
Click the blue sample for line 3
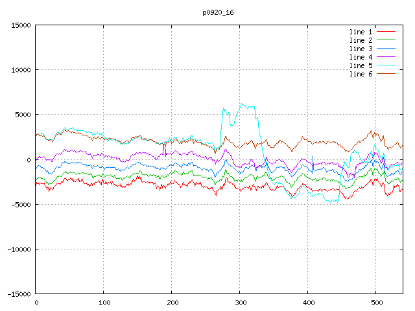(x=386, y=49)
